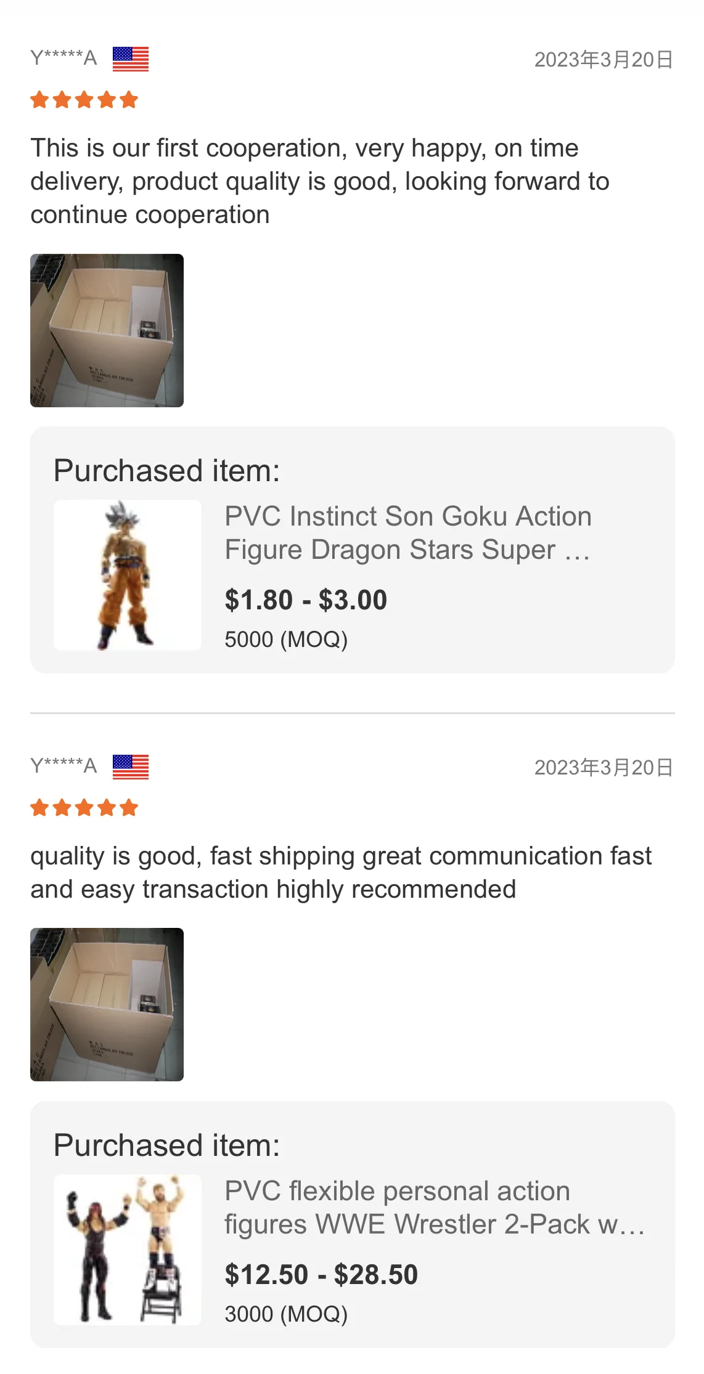Click 'Purchased item:' heading above the WWE figures
Viewport: 704px width, 1374px height.
click(166, 1145)
